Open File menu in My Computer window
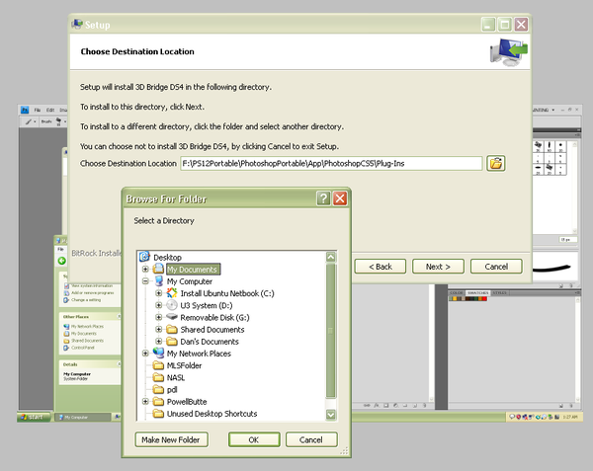The image size is (593, 471). [x=60, y=249]
